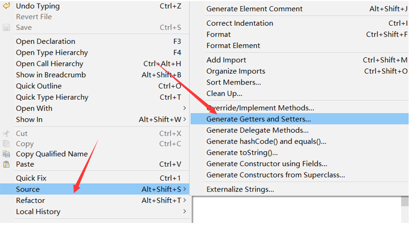Click the Copy Qualified Name icon
Screen dimensions: 419x225
[6, 154]
